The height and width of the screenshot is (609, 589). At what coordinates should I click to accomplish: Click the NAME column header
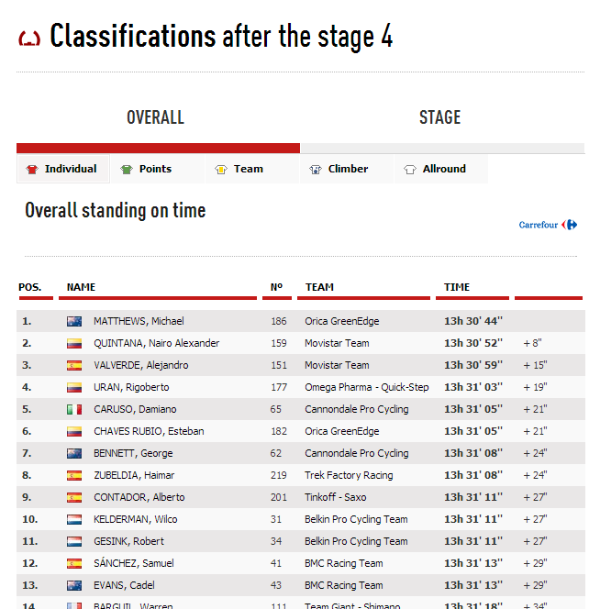coord(82,287)
